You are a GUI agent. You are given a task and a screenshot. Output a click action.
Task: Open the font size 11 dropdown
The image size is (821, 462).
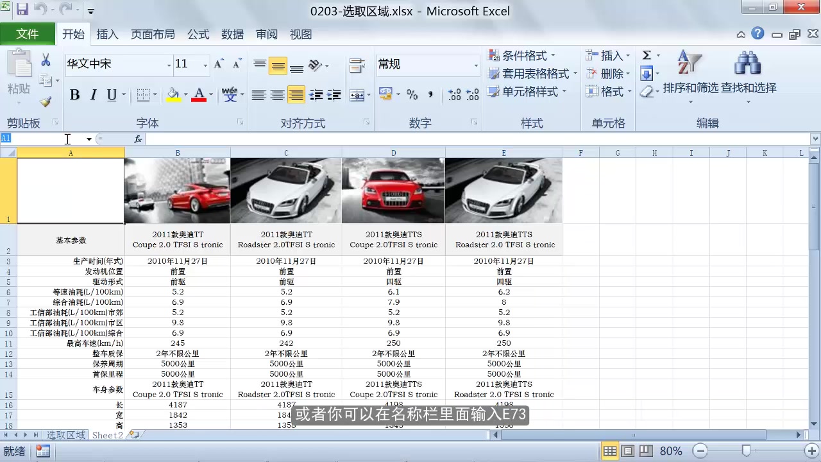coord(205,65)
